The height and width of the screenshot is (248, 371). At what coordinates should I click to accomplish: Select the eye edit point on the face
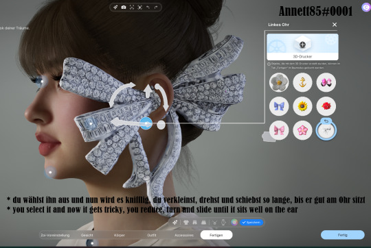[42, 82]
